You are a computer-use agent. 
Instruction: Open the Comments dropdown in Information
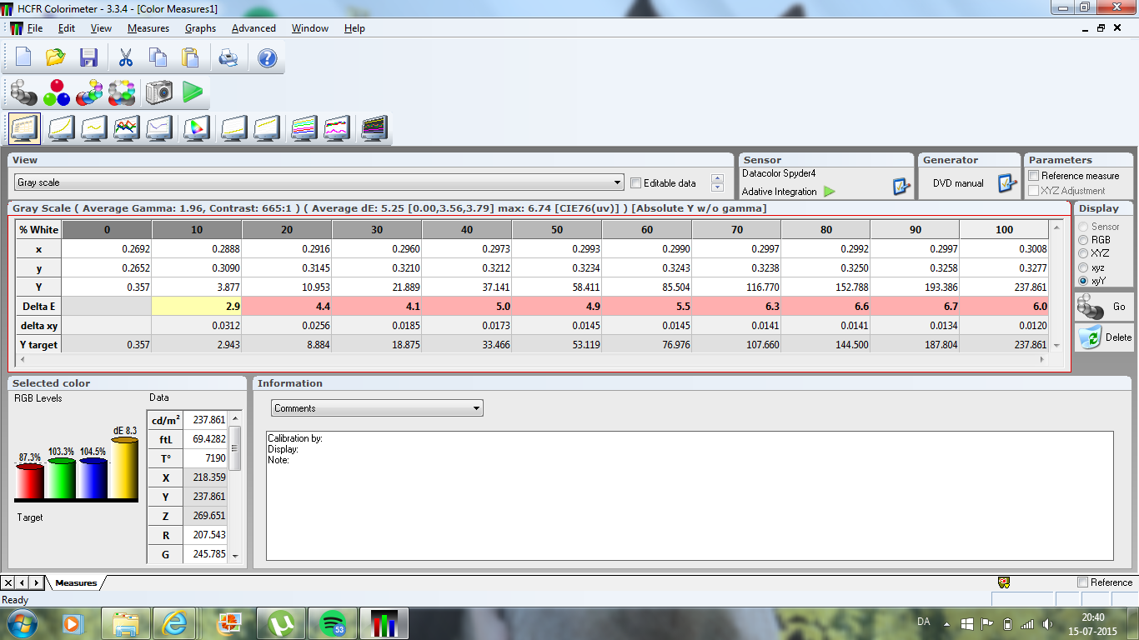476,408
